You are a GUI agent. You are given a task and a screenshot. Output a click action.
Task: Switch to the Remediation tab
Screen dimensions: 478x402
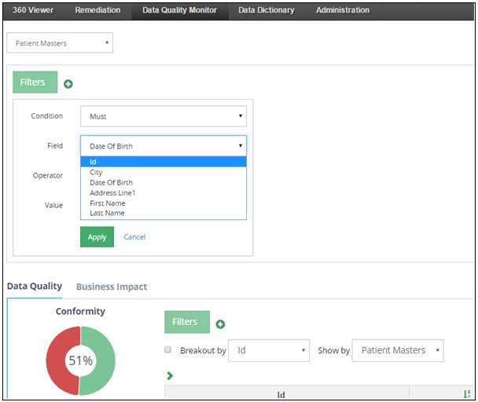coord(97,10)
